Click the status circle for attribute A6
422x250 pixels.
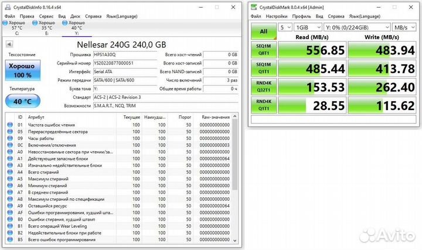pyautogui.click(x=10, y=186)
